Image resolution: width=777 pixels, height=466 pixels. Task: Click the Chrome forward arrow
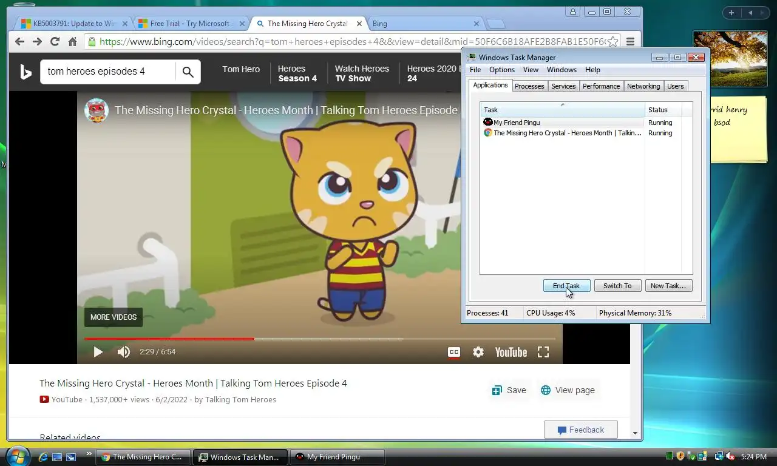(37, 41)
